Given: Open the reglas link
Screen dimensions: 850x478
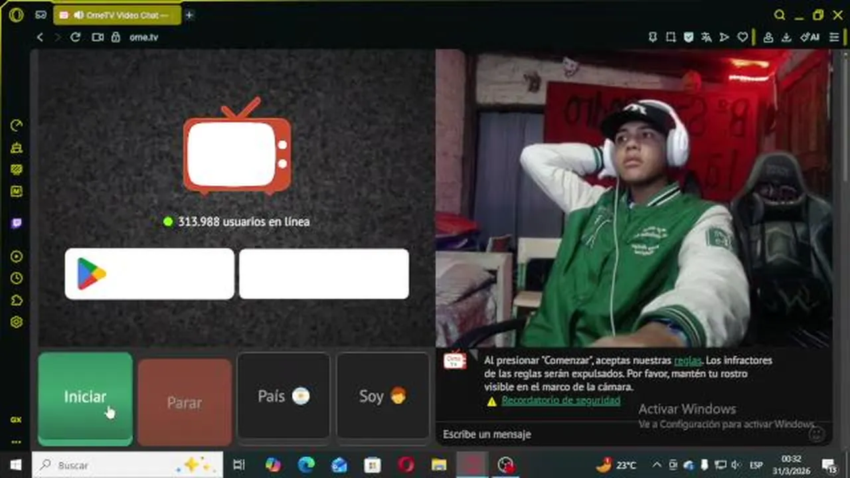Looking at the screenshot, I should [688, 360].
